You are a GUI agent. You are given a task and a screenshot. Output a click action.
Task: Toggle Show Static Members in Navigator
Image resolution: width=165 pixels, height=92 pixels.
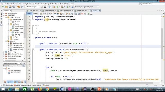[12, 82]
